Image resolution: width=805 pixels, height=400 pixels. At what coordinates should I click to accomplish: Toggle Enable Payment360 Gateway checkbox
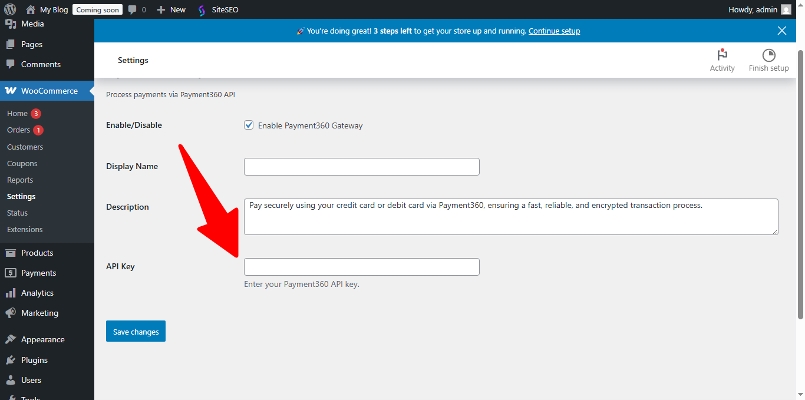pyautogui.click(x=249, y=125)
